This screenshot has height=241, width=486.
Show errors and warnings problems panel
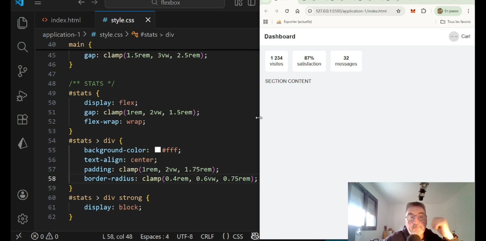[45, 236]
